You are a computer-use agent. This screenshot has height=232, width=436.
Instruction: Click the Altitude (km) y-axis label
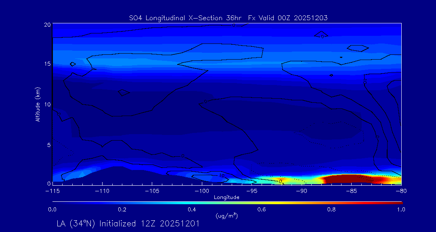(38, 104)
